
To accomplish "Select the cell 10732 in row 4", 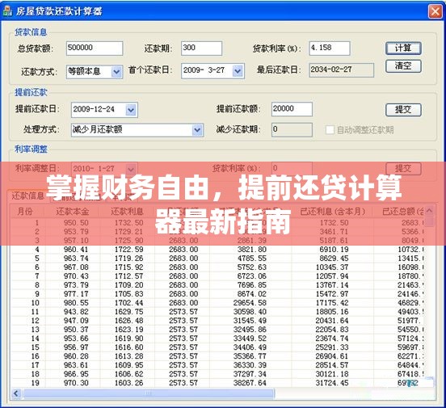I will click(410, 250).
